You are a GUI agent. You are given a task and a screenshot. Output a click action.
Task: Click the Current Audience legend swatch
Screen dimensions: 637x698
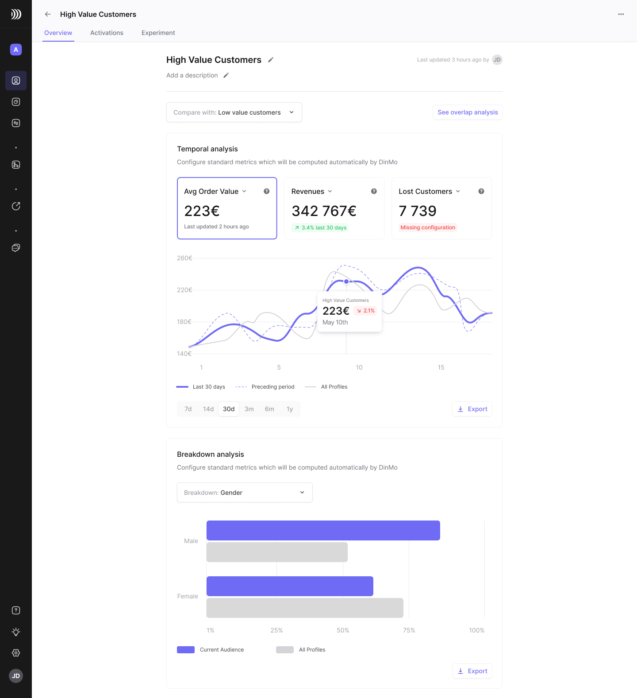(x=186, y=650)
